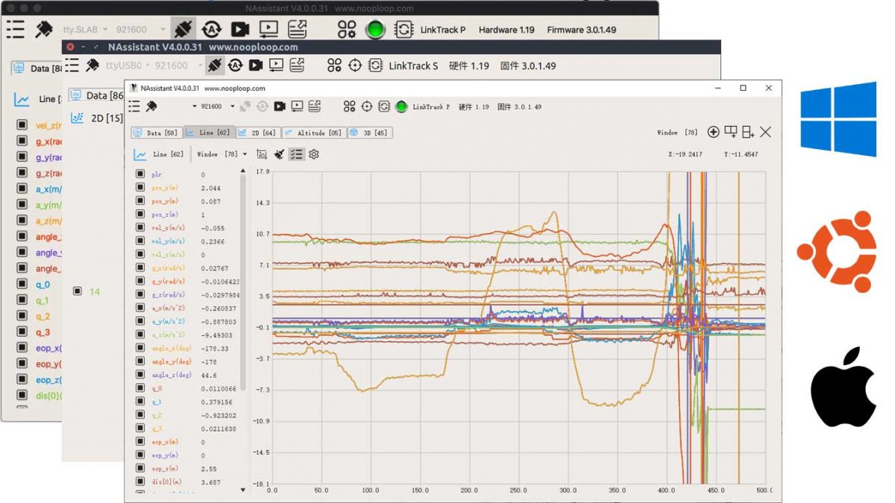Toggle the pos_x(m) checkbox

tap(140, 189)
